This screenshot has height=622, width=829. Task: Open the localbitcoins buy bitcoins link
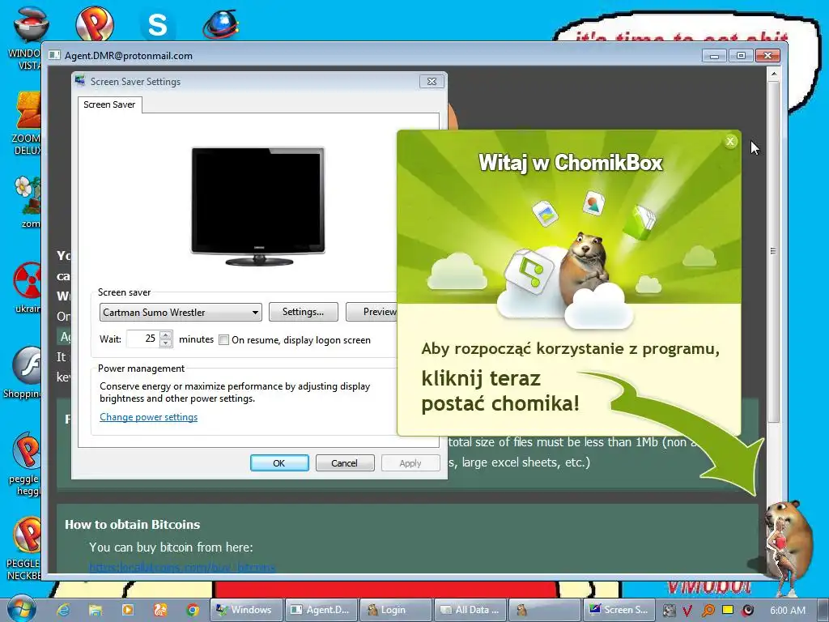[182, 568]
